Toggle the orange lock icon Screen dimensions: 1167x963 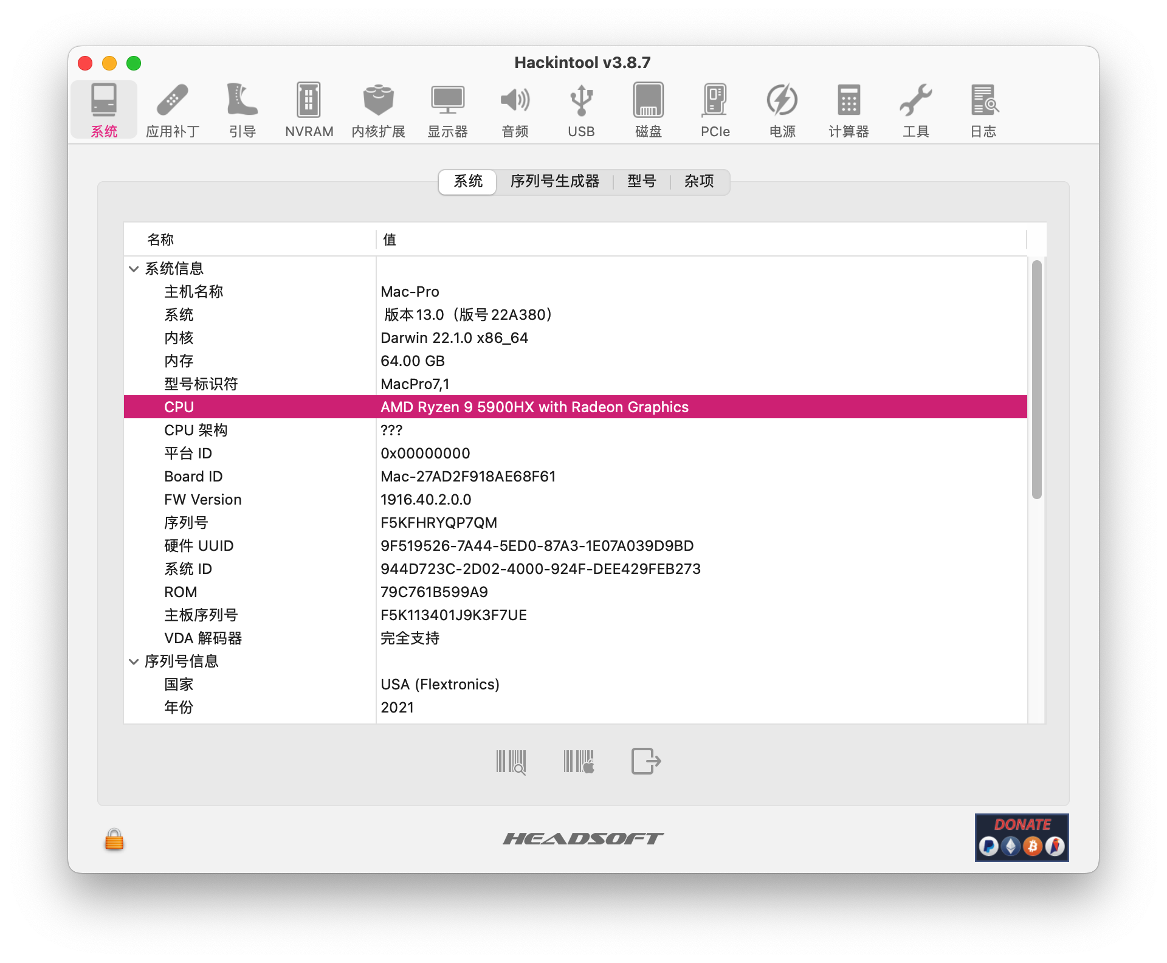coord(114,840)
